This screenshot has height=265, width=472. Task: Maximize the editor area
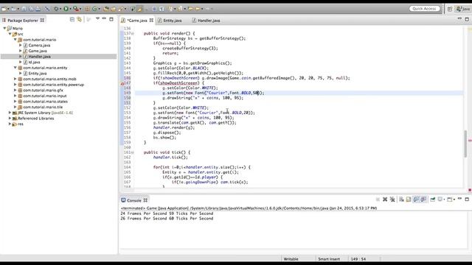tap(467, 19)
